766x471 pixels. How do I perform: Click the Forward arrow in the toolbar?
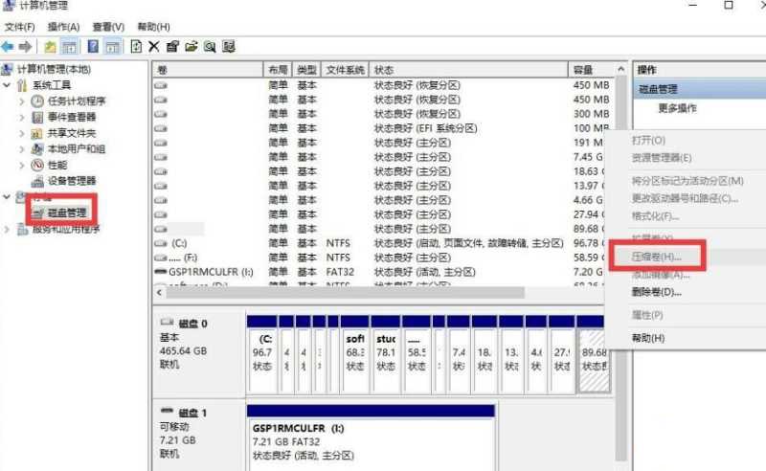(x=24, y=46)
